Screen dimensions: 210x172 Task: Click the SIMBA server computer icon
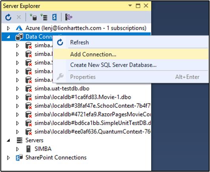(x=28, y=149)
